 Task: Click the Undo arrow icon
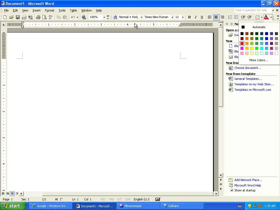click(73, 17)
